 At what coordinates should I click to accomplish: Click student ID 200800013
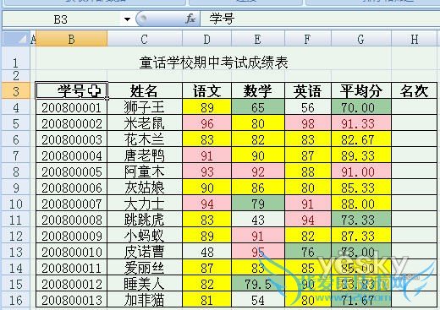pos(72,300)
